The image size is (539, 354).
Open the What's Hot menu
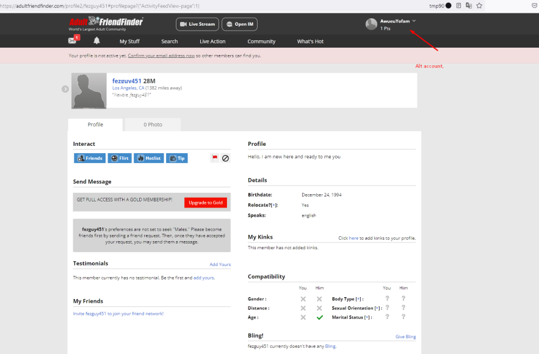coord(310,42)
